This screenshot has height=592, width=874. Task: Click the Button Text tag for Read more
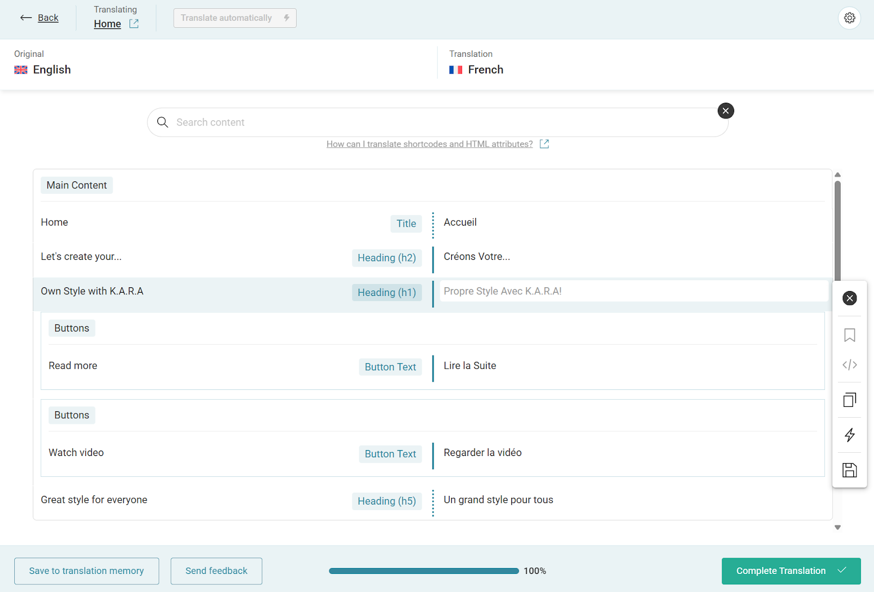(x=390, y=367)
